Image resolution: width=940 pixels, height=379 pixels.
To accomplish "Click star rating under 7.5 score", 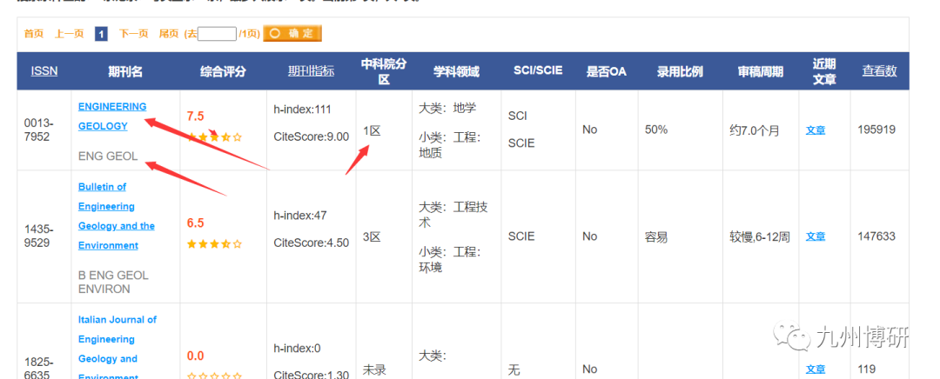I will (x=215, y=137).
